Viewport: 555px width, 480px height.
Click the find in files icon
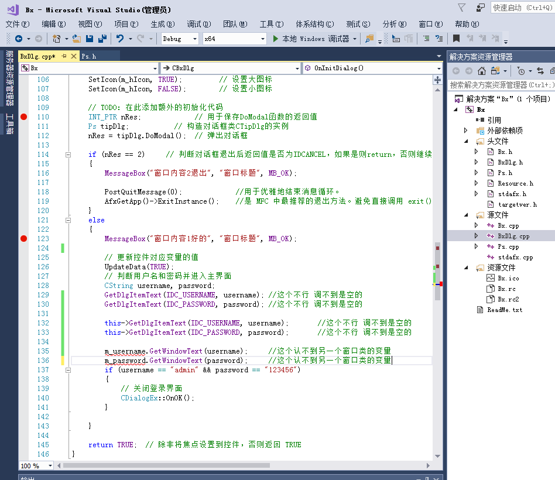(369, 39)
